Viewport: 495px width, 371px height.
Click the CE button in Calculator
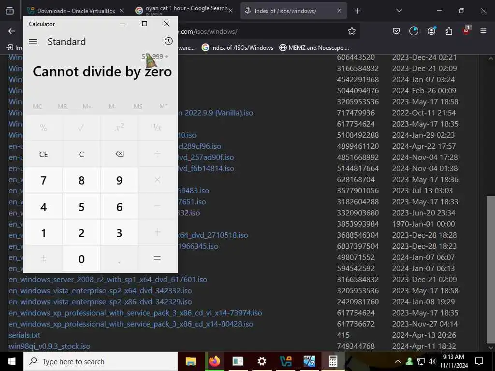[x=44, y=154]
